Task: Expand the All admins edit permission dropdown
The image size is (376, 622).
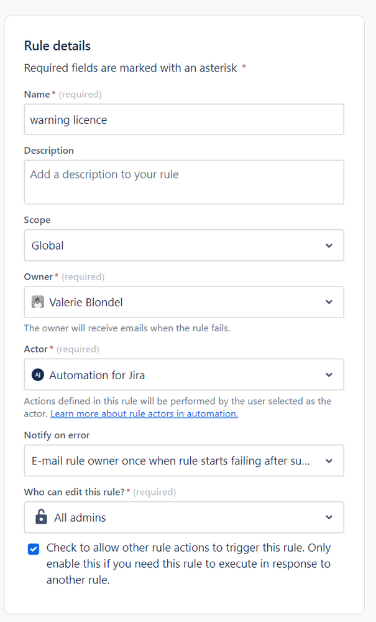Action: coord(174,517)
